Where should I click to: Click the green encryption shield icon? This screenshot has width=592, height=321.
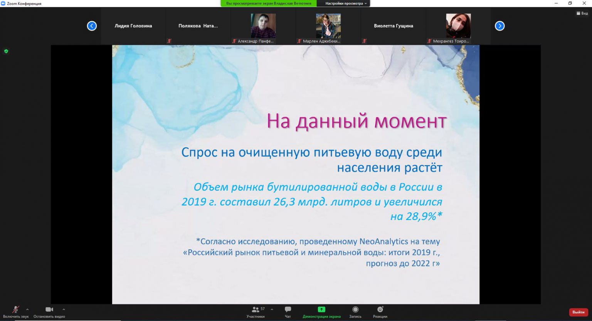point(6,51)
